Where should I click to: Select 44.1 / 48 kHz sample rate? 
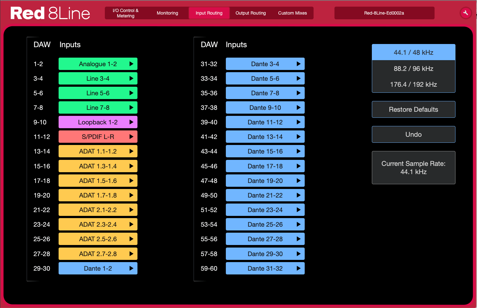pos(413,52)
